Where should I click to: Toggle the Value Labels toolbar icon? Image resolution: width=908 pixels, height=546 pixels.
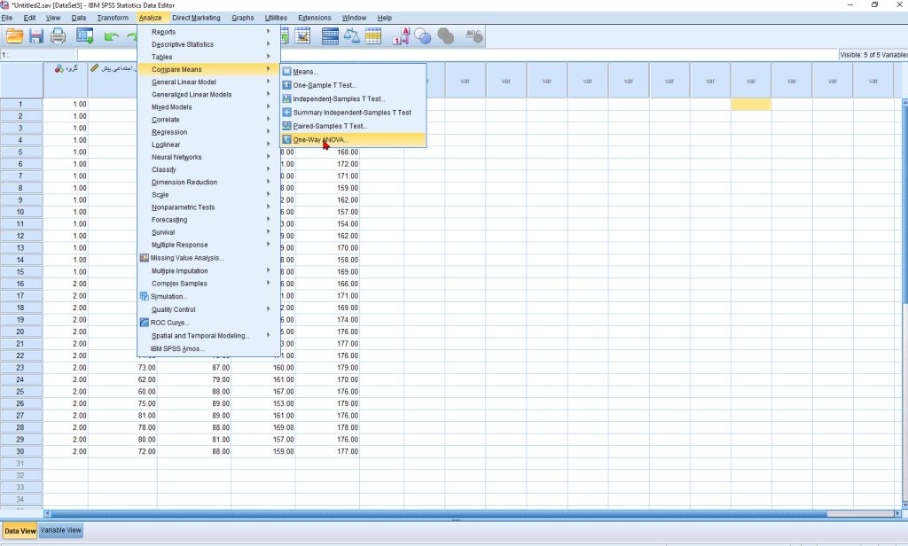click(x=401, y=36)
